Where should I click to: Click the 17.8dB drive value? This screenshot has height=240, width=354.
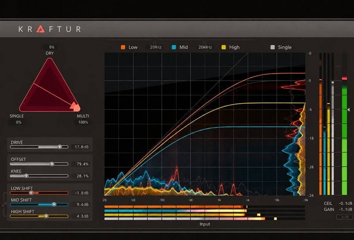(x=81, y=147)
